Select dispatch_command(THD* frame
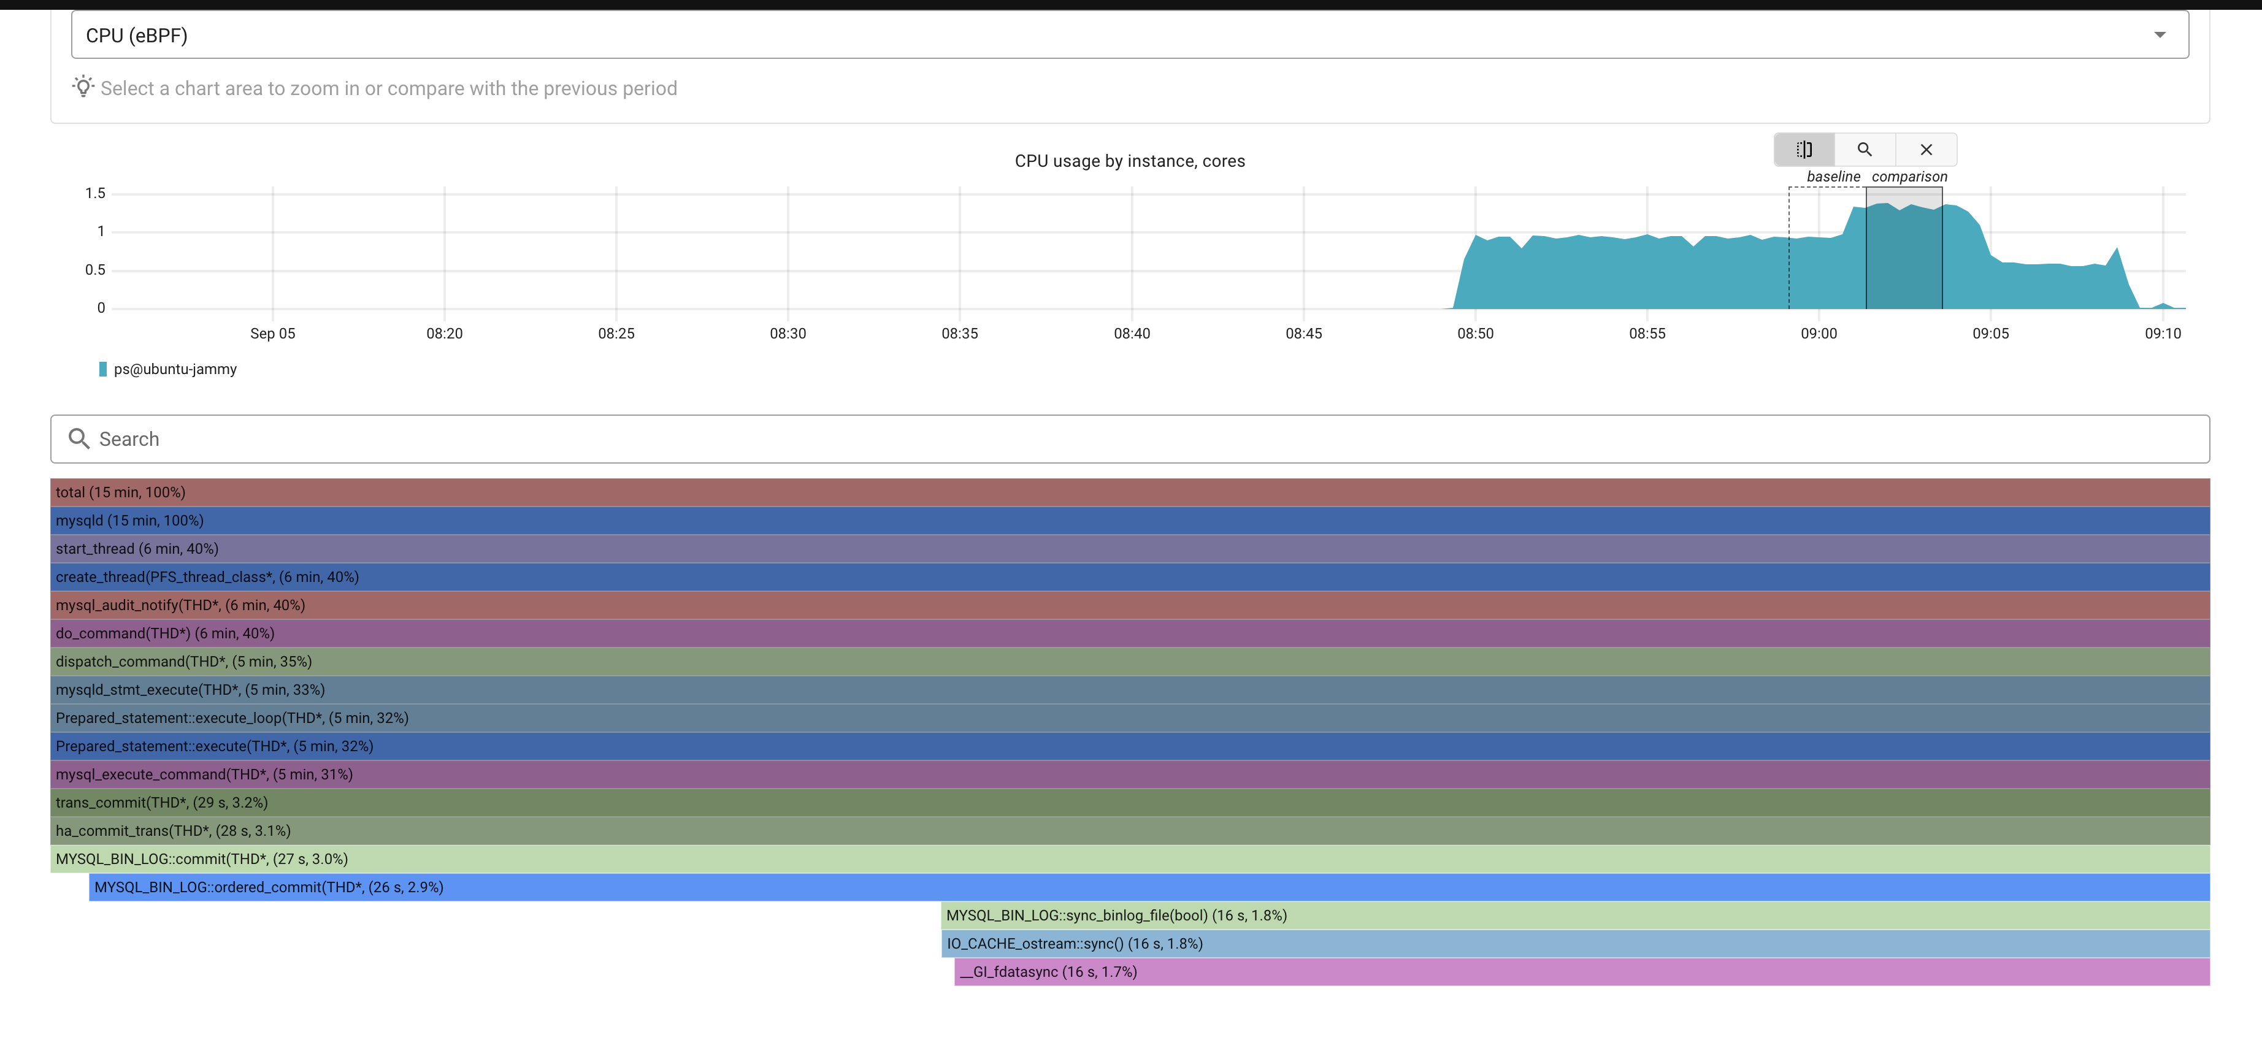This screenshot has height=1040, width=2262. 1129,662
